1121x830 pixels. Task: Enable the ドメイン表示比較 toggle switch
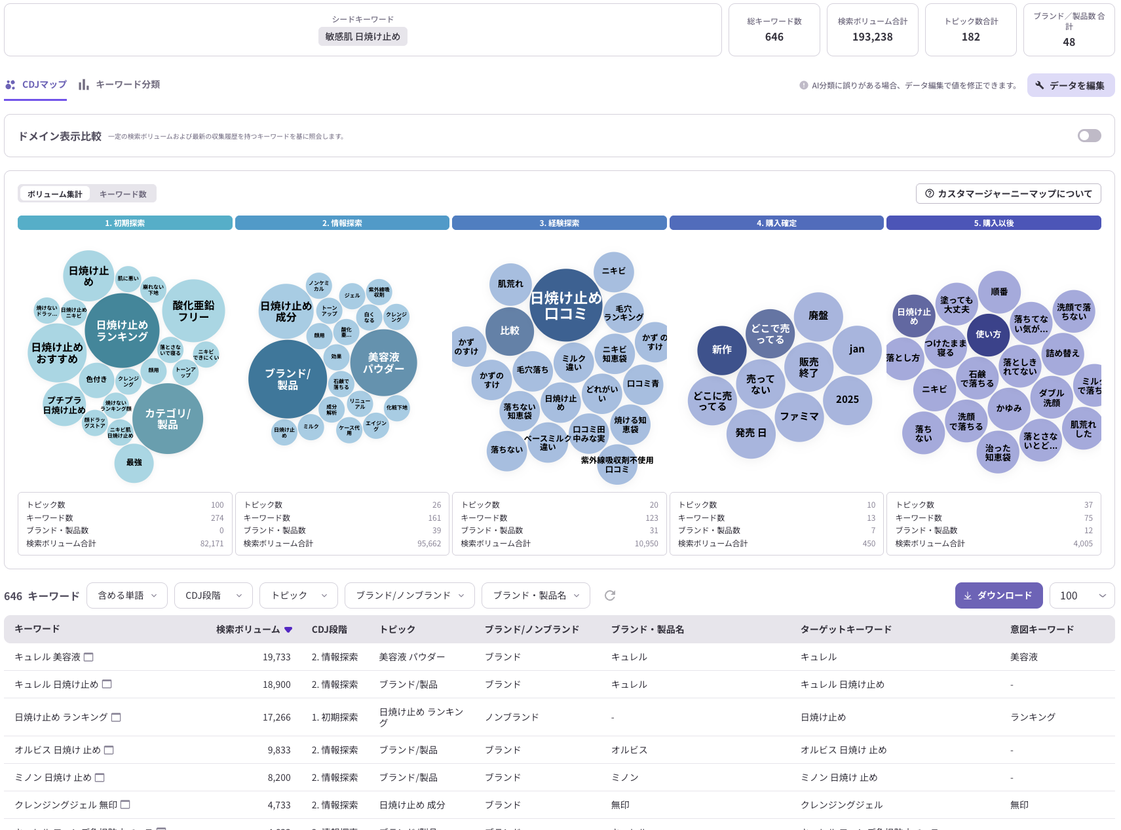(x=1089, y=136)
